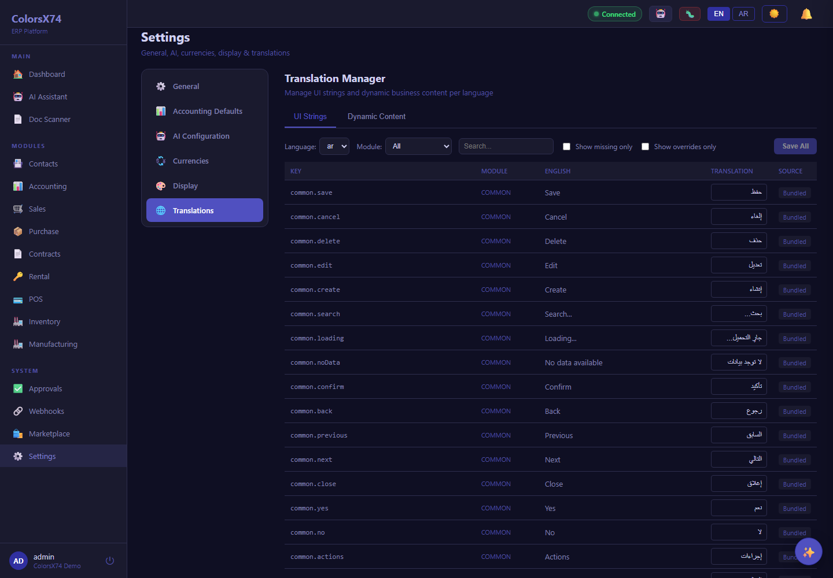Click the Connected status badge
This screenshot has width=833, height=578.
point(615,14)
